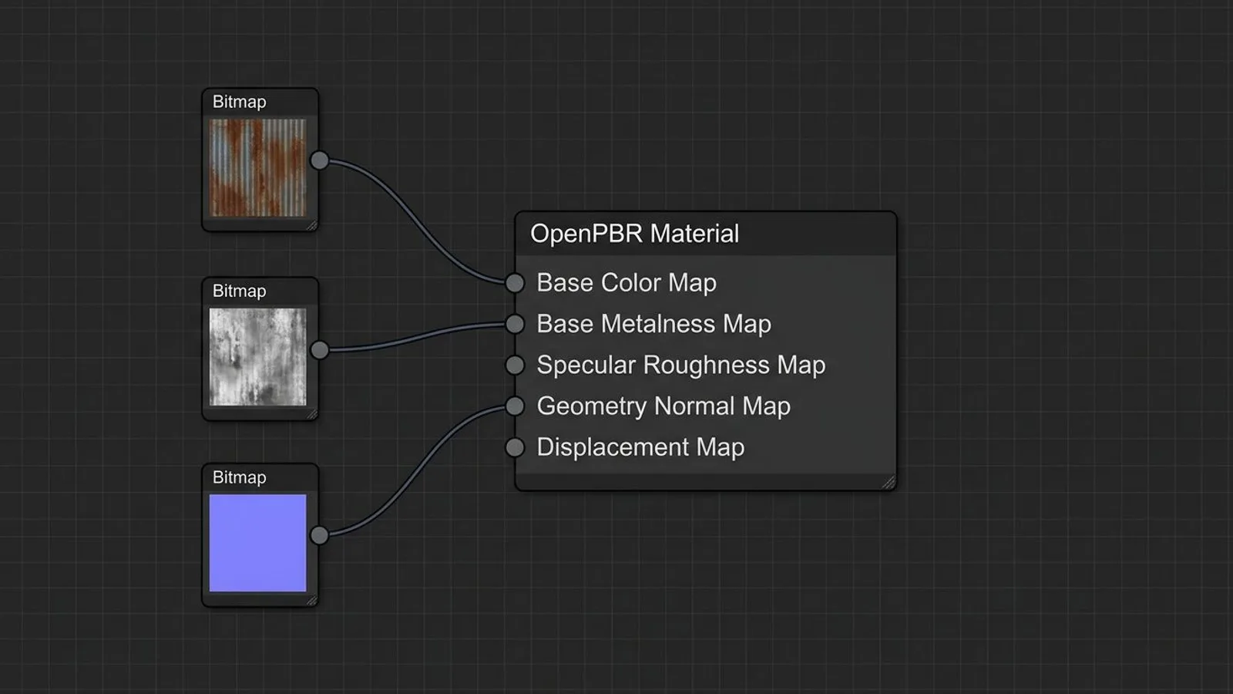
Task: Click the grayscale Bitmap output socket
Action: [319, 350]
